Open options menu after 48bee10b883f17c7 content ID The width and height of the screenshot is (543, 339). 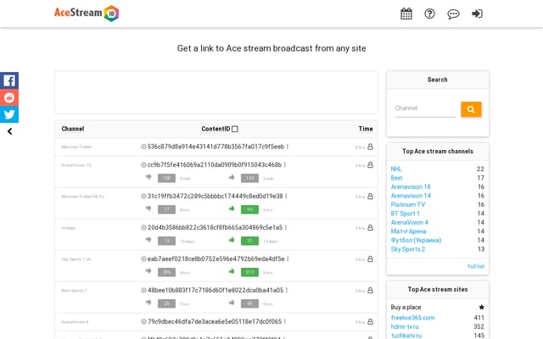[x=287, y=290]
